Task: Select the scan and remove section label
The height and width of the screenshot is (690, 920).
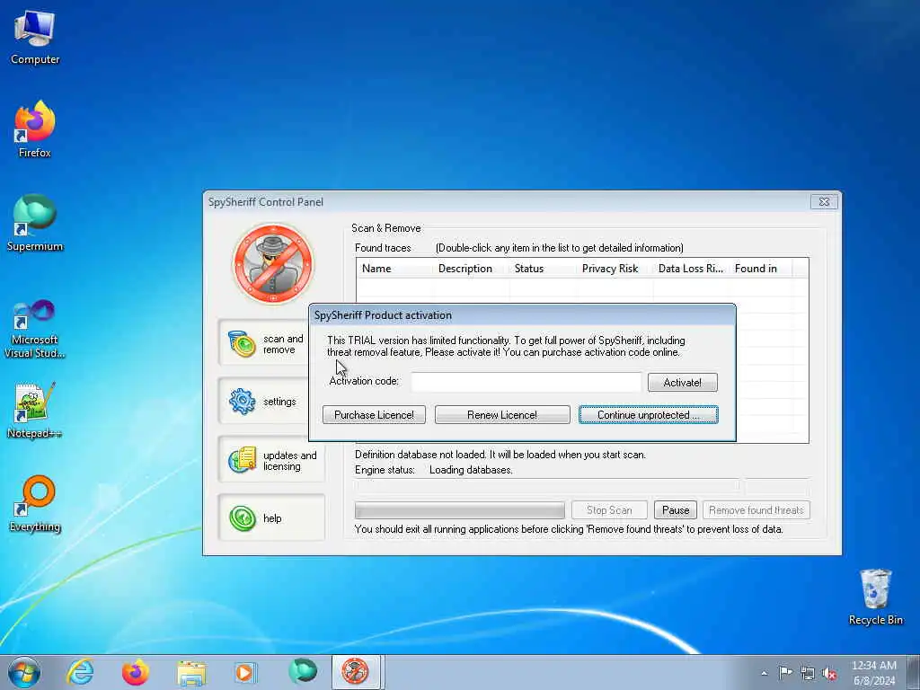Action: tap(283, 344)
